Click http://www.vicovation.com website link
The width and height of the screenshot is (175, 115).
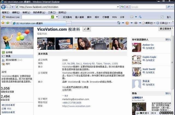[76, 106]
